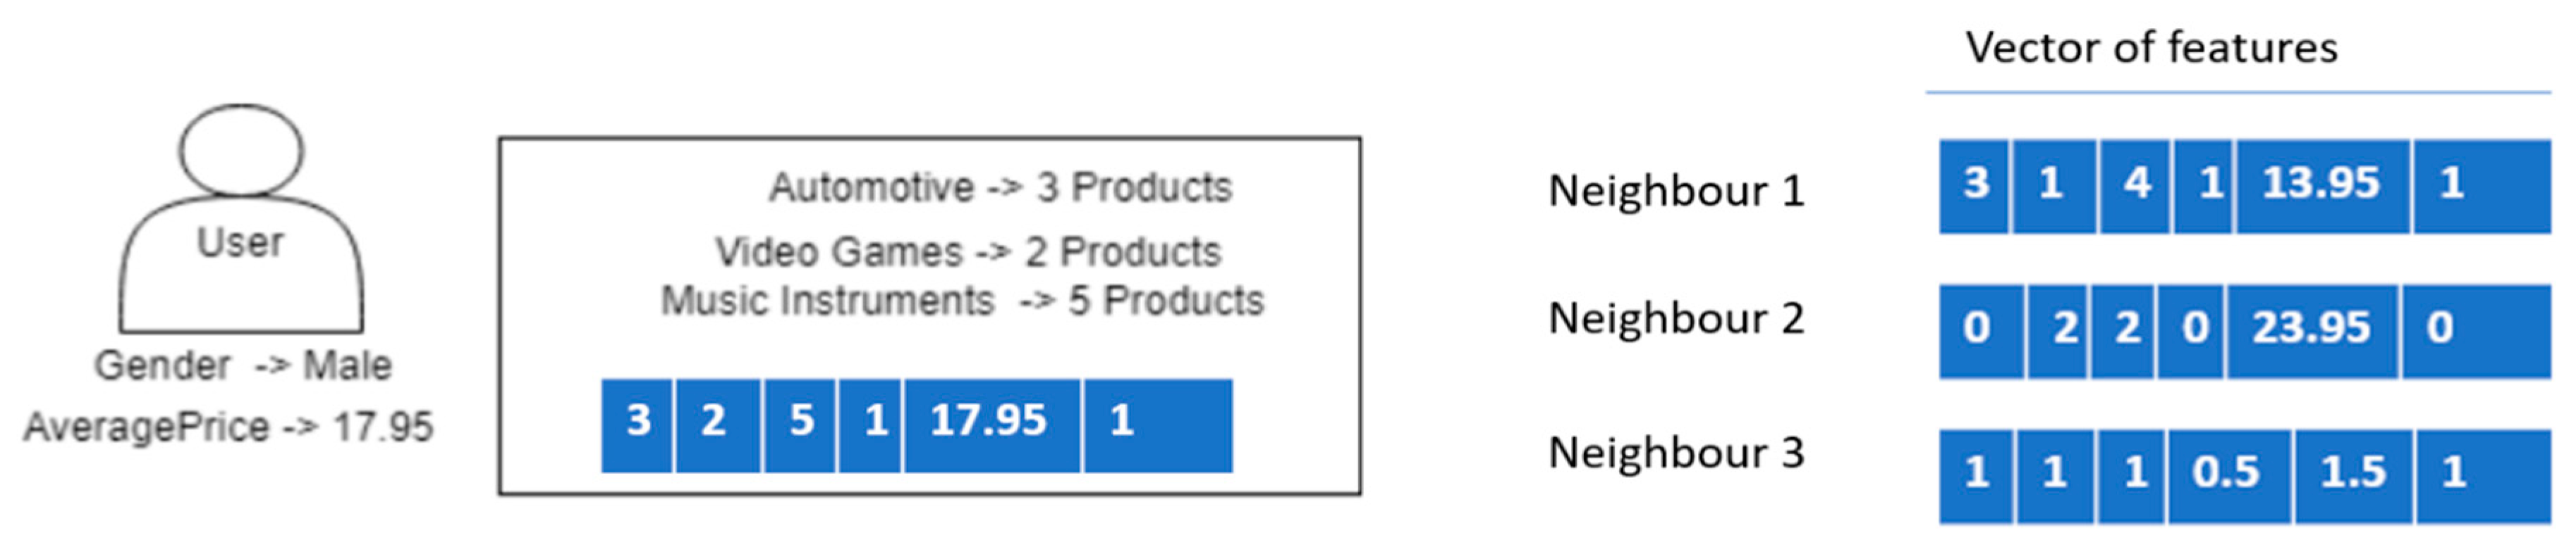
Task: Click the Neighbour 2 label
Action: [1676, 320]
